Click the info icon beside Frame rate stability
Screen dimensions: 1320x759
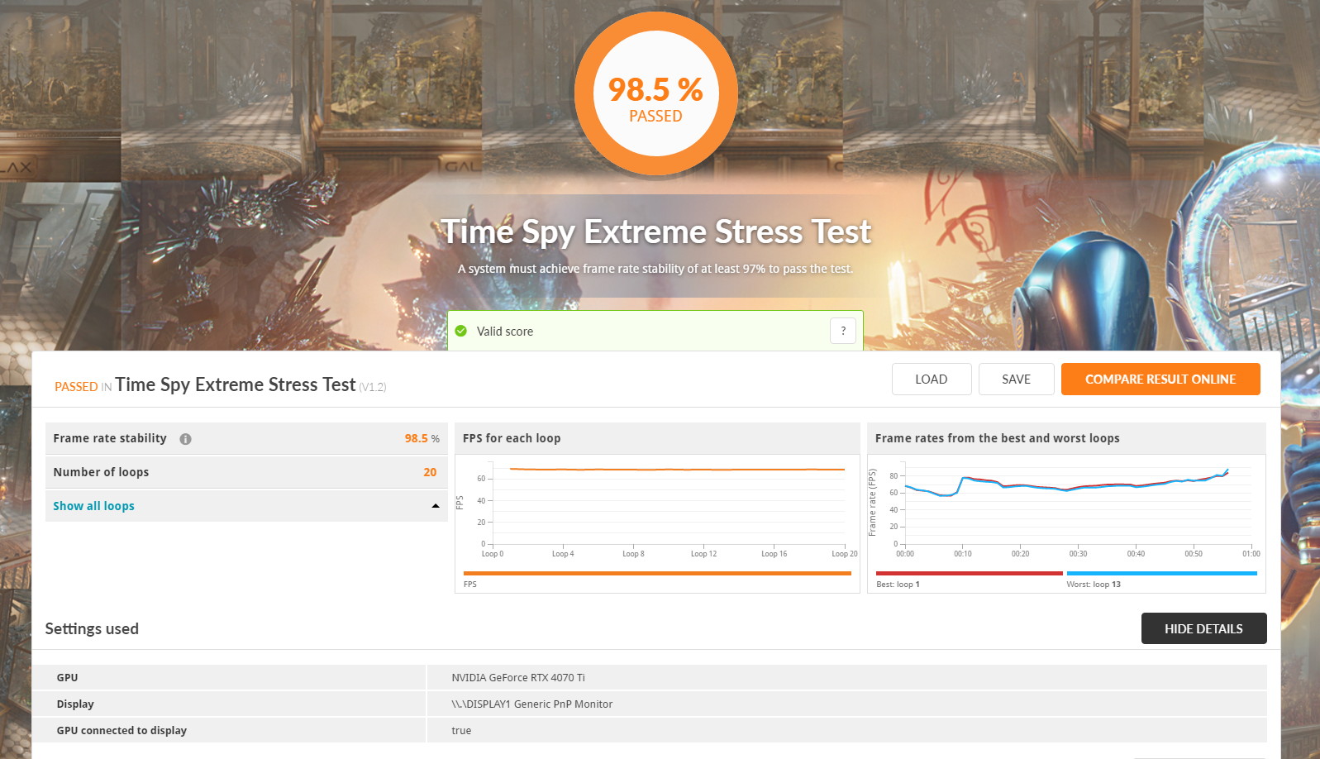pyautogui.click(x=185, y=439)
